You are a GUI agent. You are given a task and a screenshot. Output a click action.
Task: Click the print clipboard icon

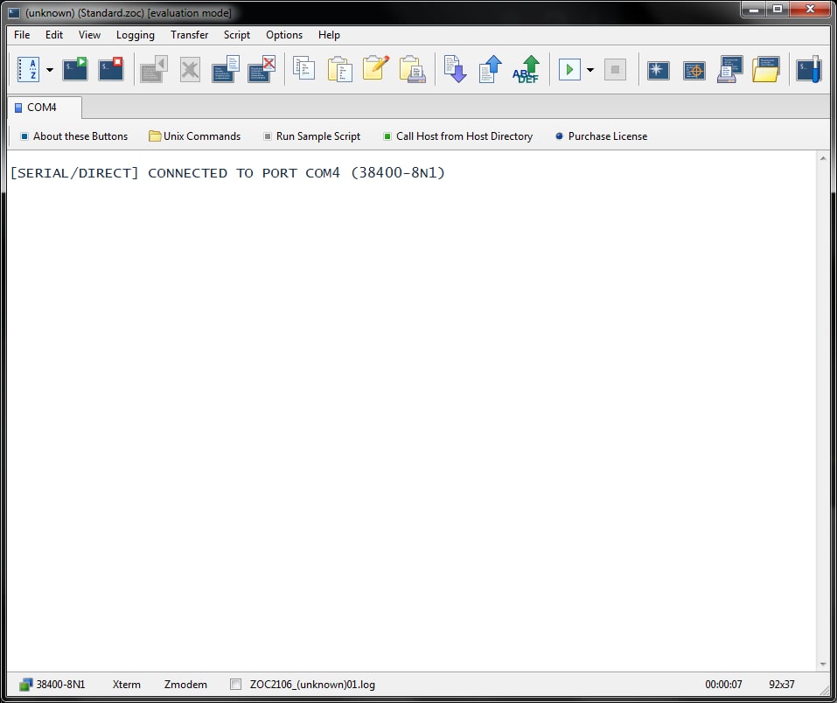(x=412, y=69)
